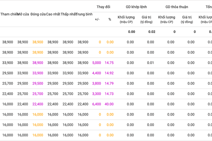The width and height of the screenshot is (212, 141).
Task: Select the Đóng cửa column header
Action: (x=38, y=14)
